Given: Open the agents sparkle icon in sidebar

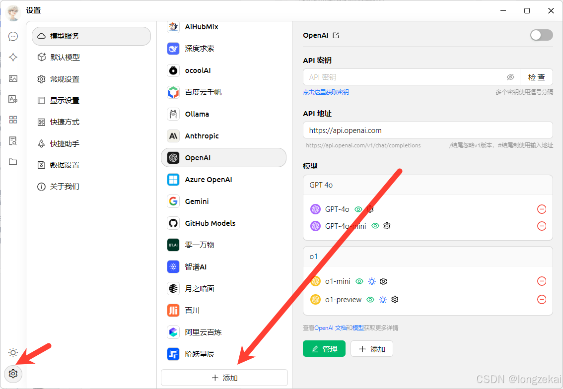Looking at the screenshot, I should point(13,57).
